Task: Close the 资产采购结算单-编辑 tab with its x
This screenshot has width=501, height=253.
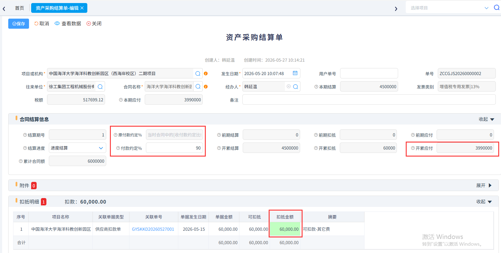Action: click(x=82, y=8)
